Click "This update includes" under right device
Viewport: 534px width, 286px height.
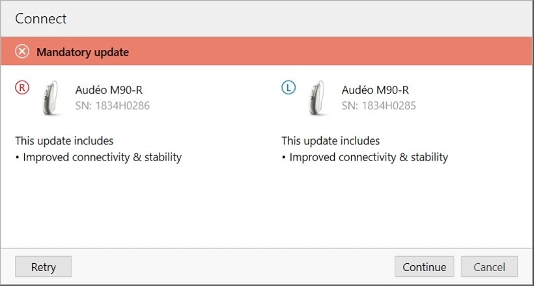pos(64,141)
